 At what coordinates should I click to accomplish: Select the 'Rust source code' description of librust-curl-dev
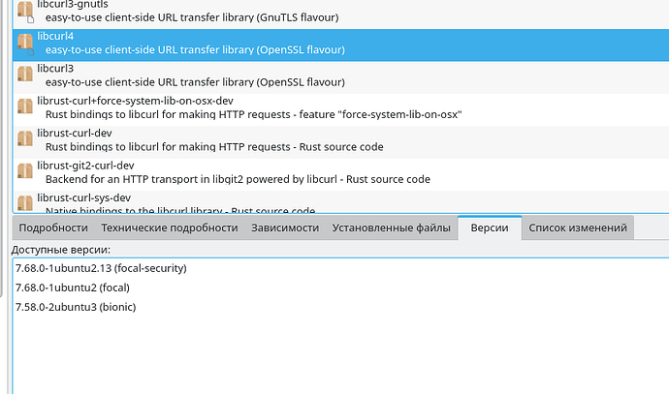click(x=214, y=147)
